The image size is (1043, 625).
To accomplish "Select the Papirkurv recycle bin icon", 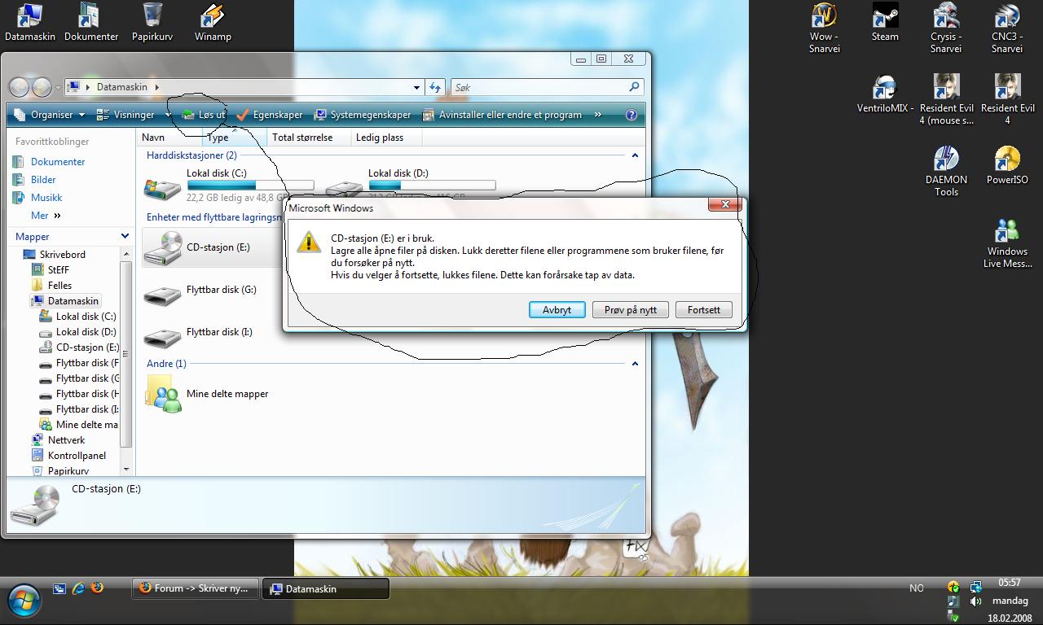I will pyautogui.click(x=152, y=22).
